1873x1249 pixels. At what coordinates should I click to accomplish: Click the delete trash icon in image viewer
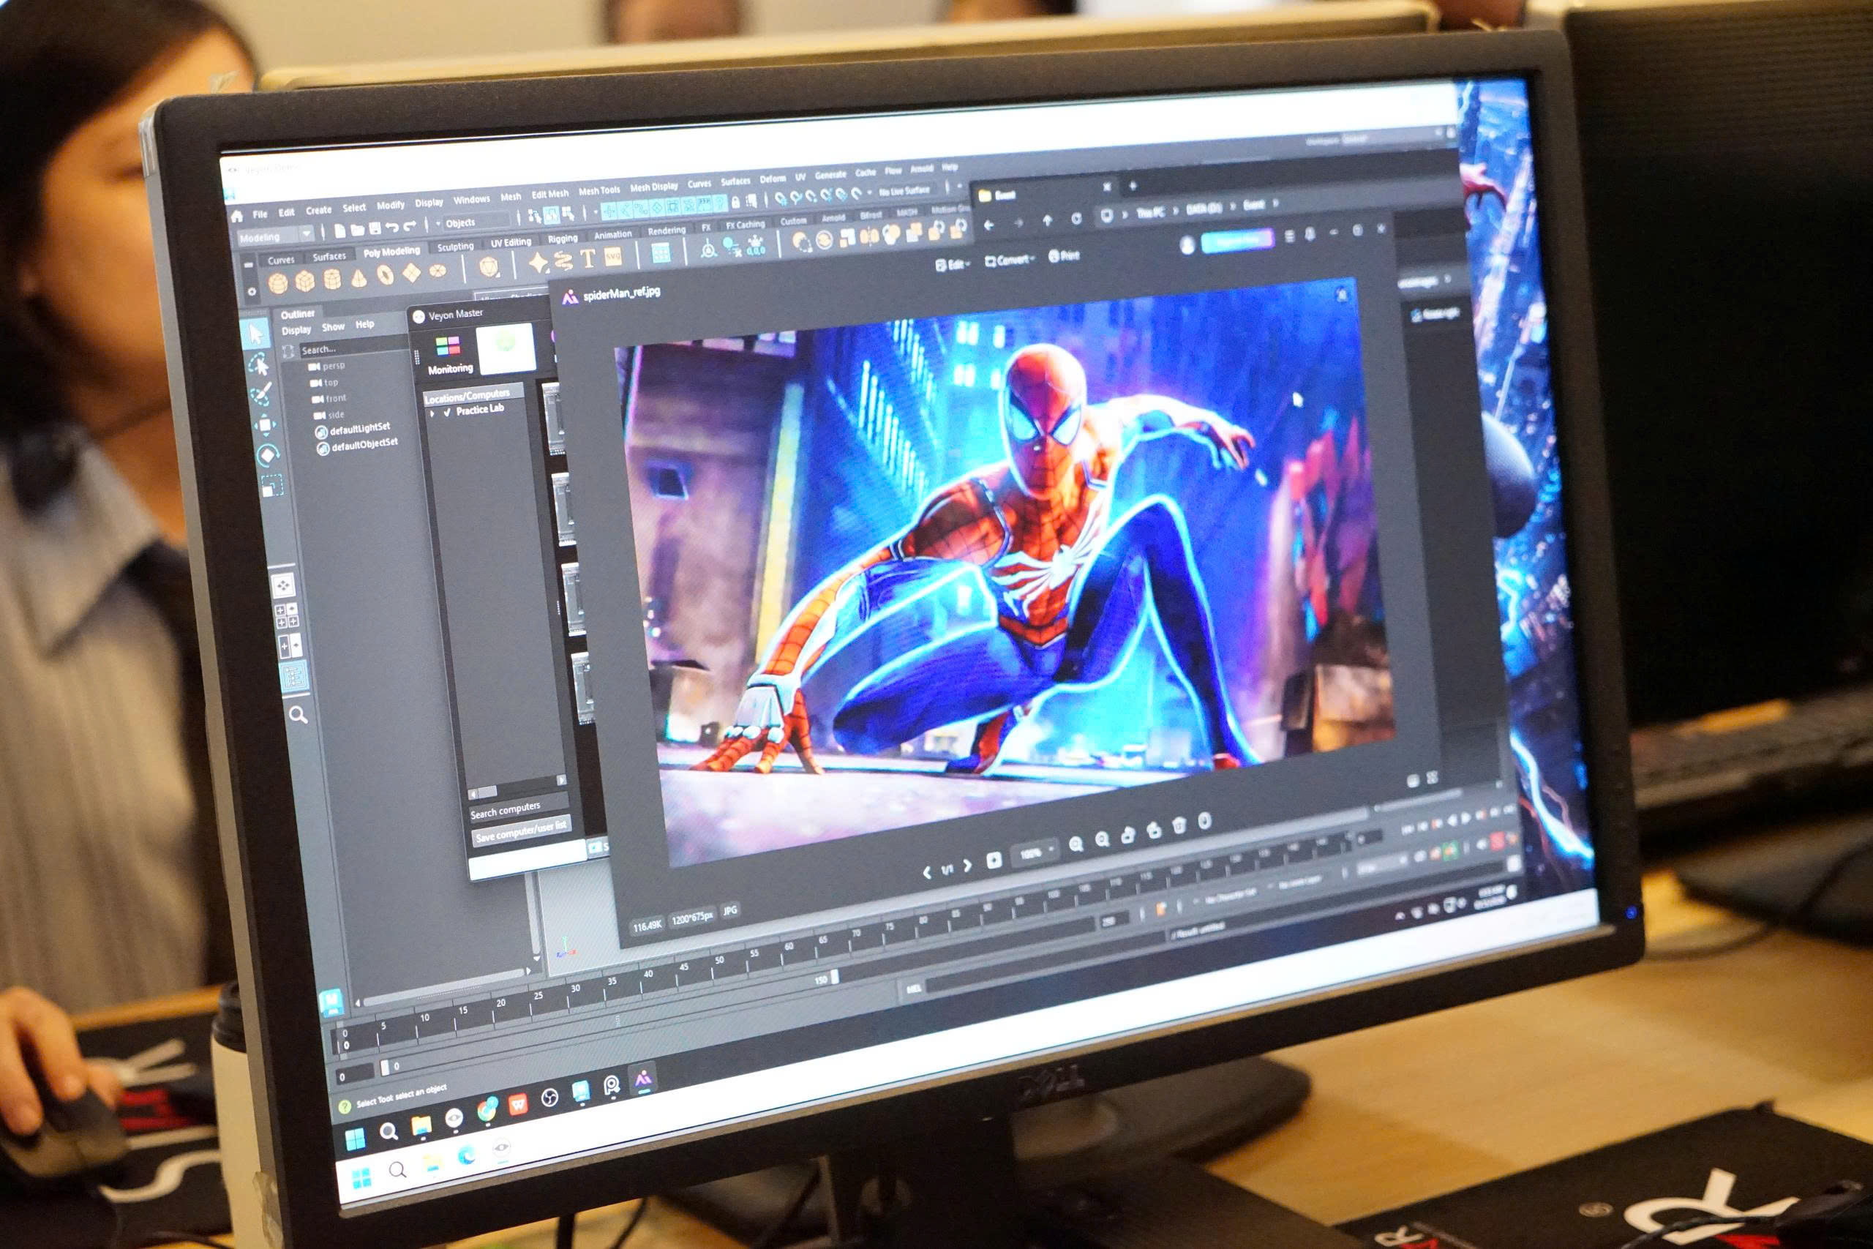1179,825
